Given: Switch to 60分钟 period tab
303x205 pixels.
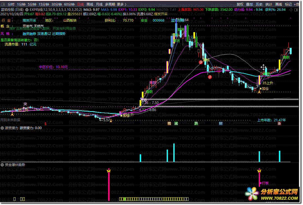Looking at the screenshot, I should click(69, 4).
